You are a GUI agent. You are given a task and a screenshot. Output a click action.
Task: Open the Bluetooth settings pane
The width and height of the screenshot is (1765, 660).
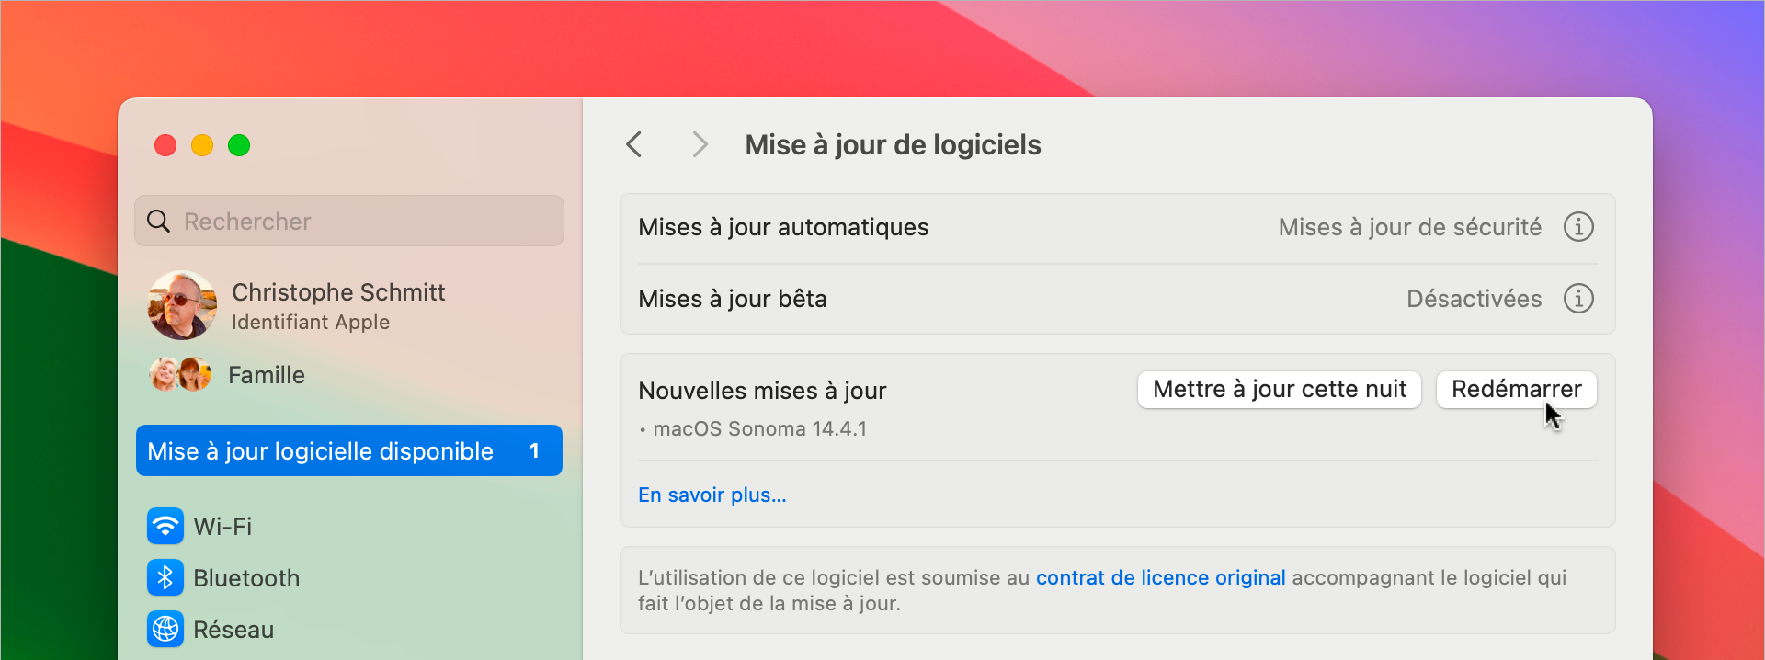pyautogui.click(x=246, y=578)
